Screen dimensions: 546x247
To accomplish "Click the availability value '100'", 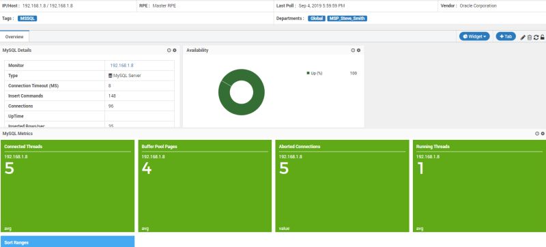I will coord(353,73).
